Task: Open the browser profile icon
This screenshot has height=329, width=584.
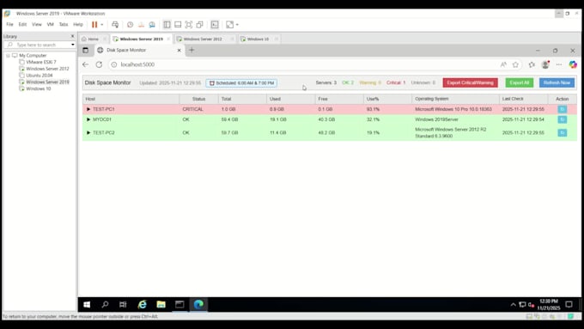Action: point(545,64)
